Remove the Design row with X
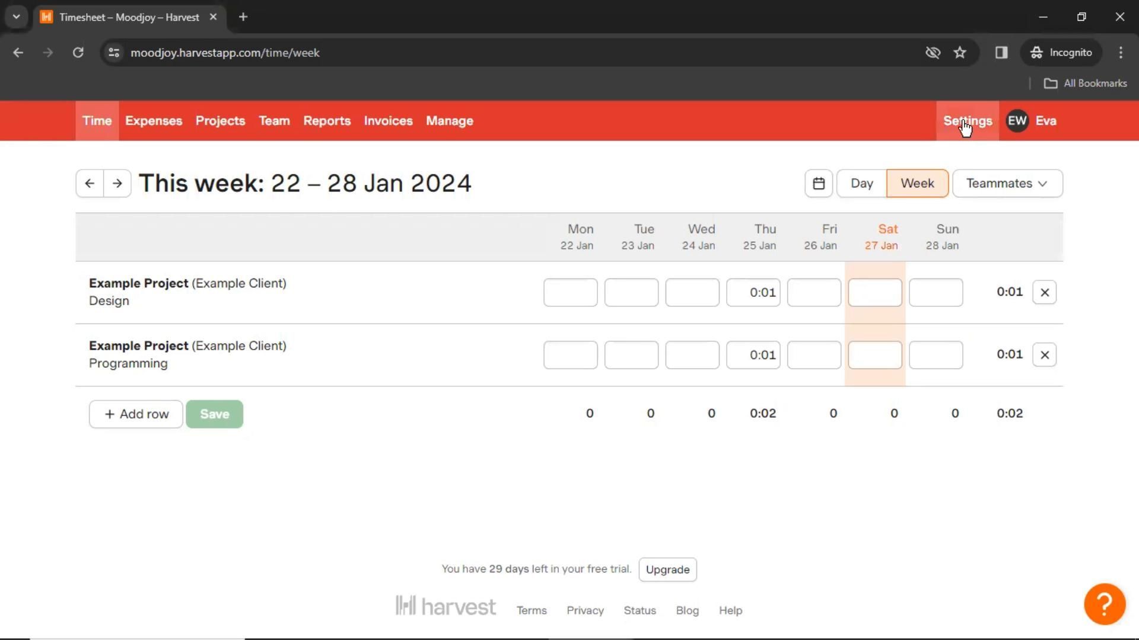This screenshot has width=1139, height=640. [1045, 293]
